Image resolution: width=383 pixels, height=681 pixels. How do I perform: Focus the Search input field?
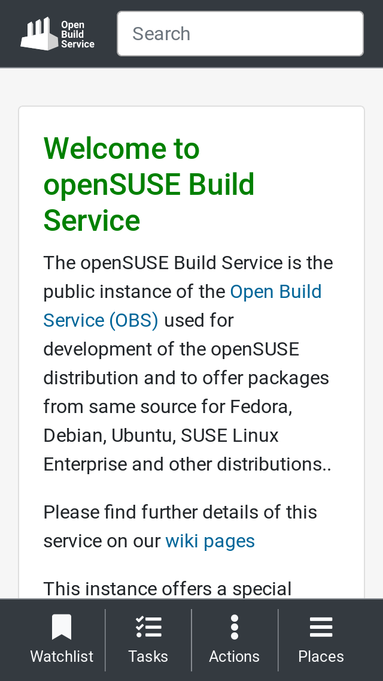[240, 34]
